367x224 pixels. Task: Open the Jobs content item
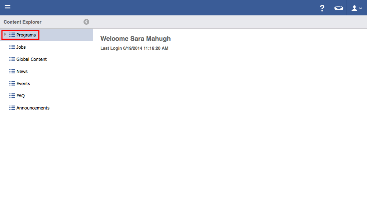pos(21,47)
